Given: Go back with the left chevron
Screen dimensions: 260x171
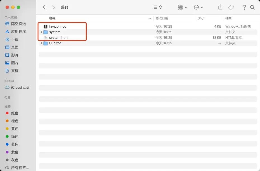Looking at the screenshot, I should (44, 7).
